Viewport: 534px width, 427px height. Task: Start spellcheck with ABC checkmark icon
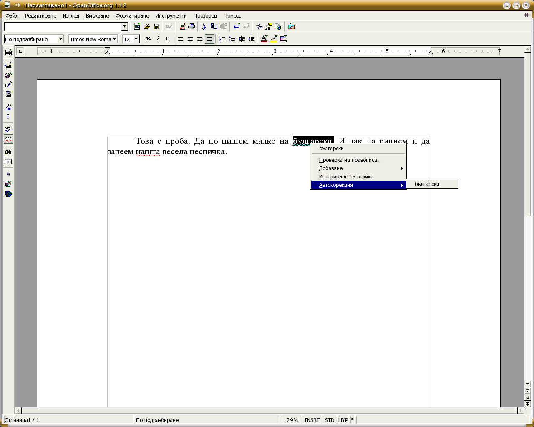[x=8, y=129]
